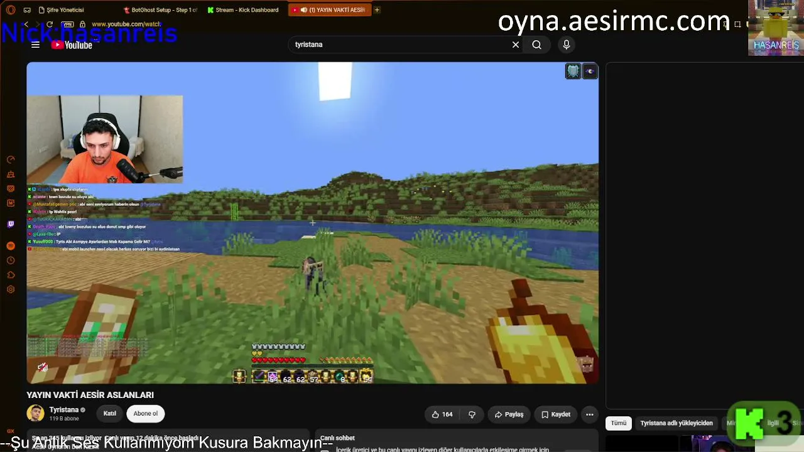Open the extensions cube sidebar icon
804x452 pixels.
[x=11, y=274]
